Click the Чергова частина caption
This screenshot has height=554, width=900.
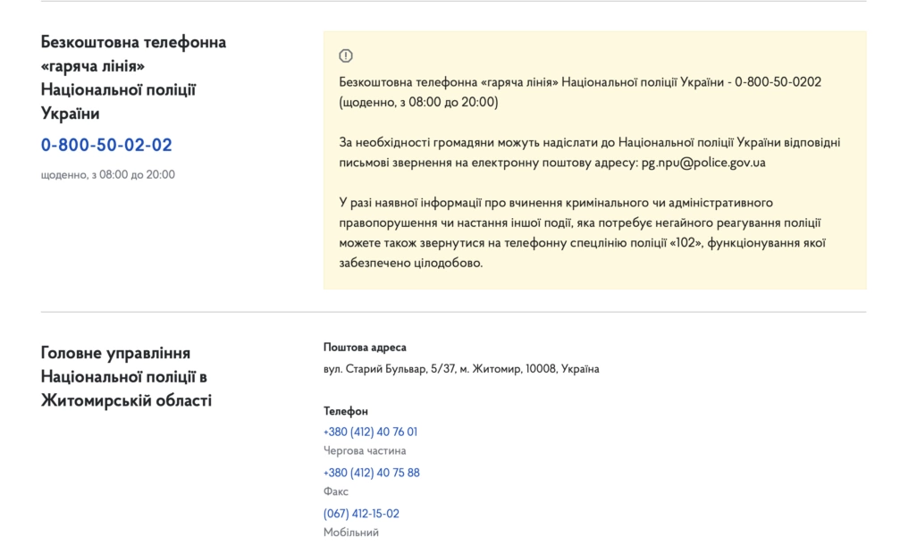[x=365, y=450]
